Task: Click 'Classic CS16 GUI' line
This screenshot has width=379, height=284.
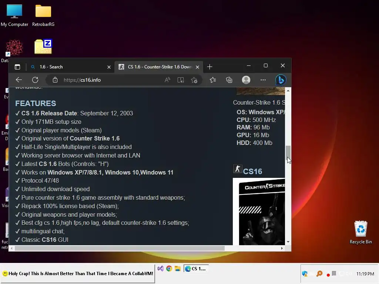Action: (45, 240)
